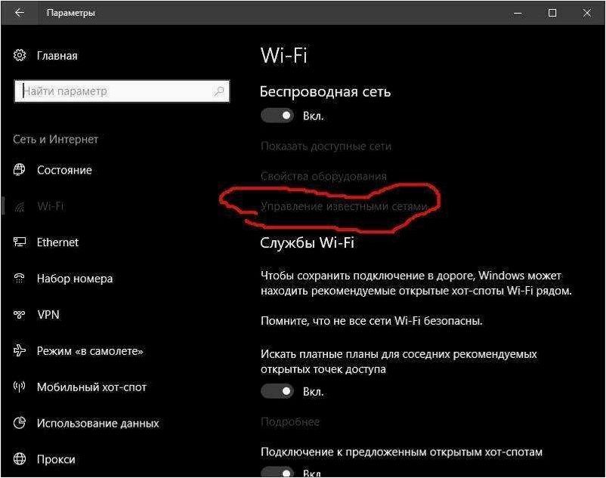This screenshot has width=606, height=478.
Task: Open Управление известными сетями link
Action: (344, 207)
